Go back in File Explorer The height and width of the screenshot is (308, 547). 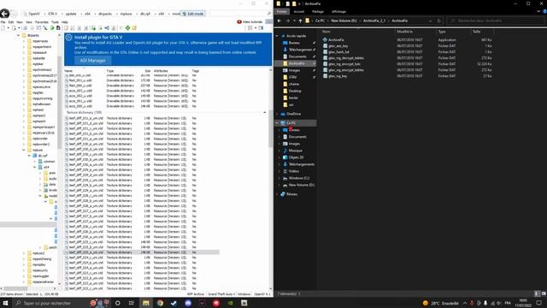click(279, 21)
